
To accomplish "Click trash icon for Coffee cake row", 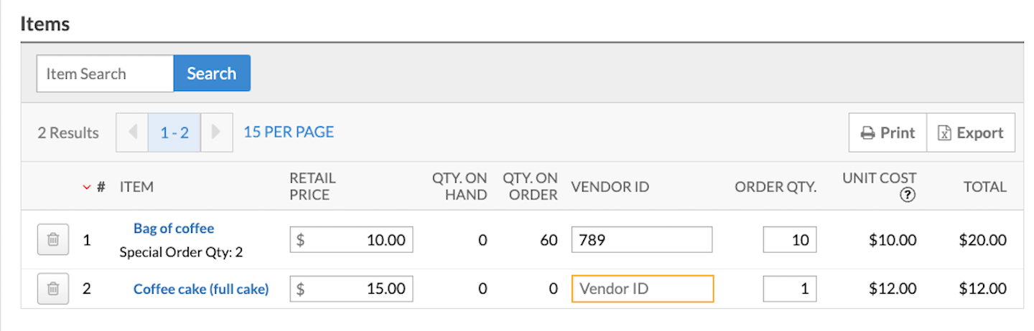I will pyautogui.click(x=53, y=289).
